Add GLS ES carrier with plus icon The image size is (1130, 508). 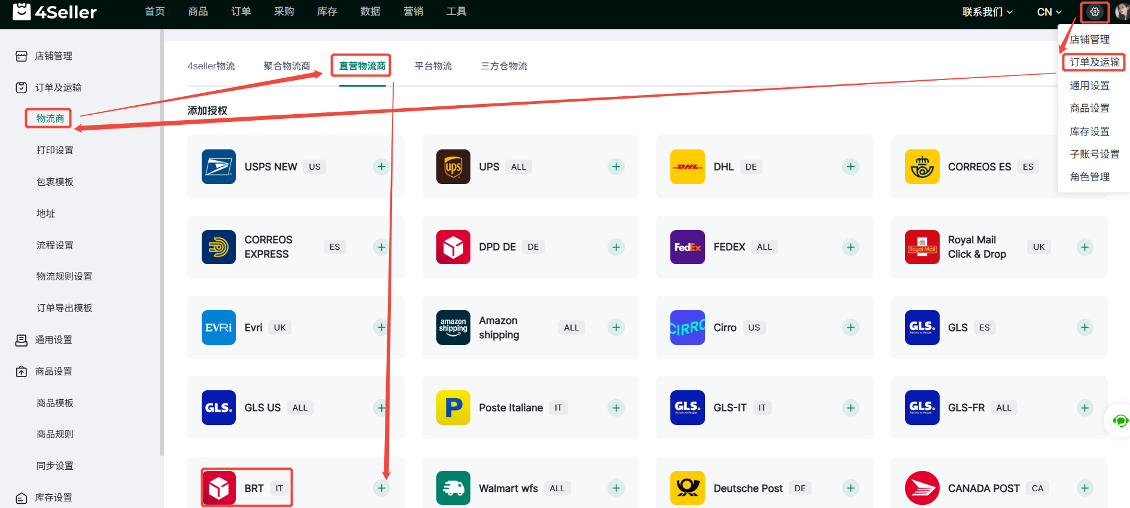(x=1085, y=328)
